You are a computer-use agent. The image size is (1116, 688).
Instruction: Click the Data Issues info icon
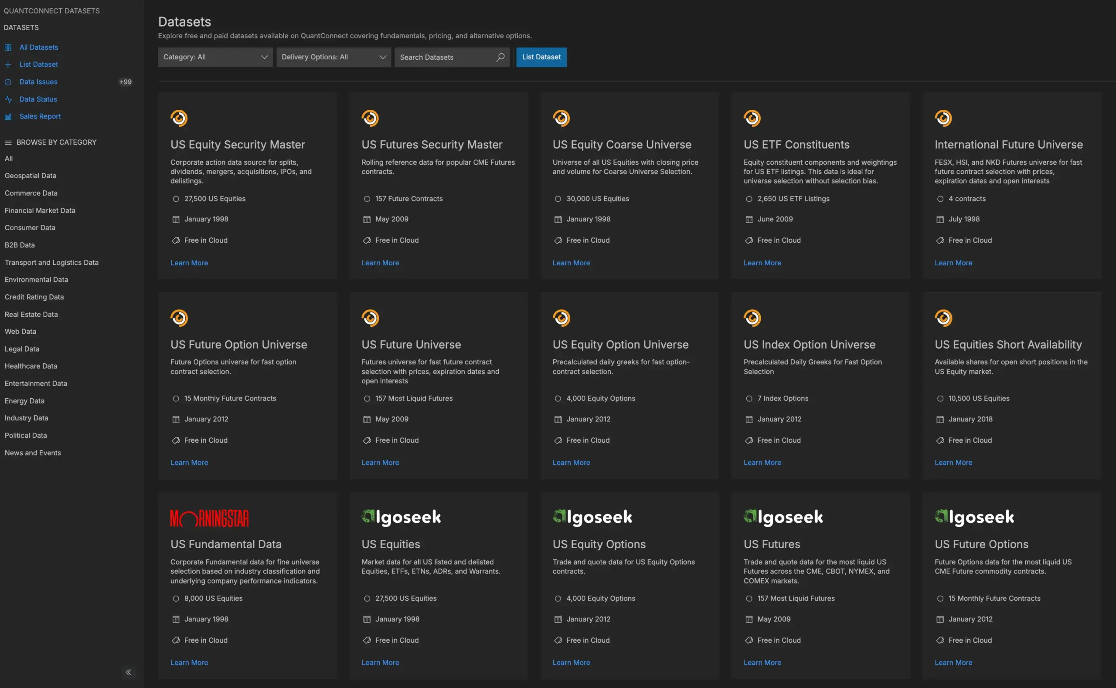tap(8, 82)
